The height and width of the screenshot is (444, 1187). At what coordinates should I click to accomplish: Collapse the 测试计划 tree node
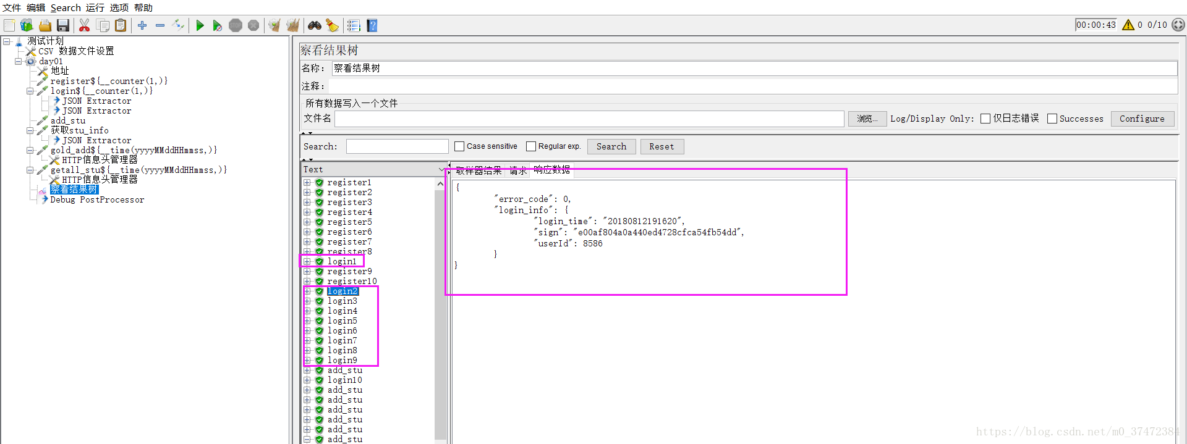coord(7,41)
